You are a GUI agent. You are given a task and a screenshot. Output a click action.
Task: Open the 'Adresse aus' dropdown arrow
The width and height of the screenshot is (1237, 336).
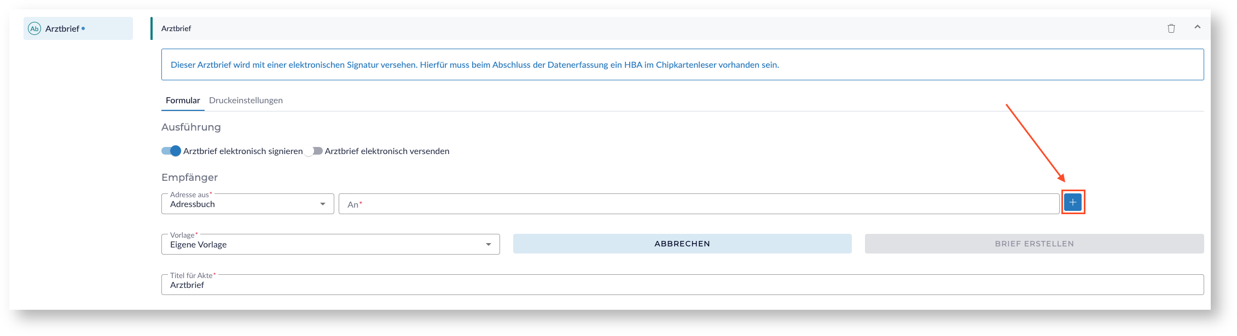(323, 204)
